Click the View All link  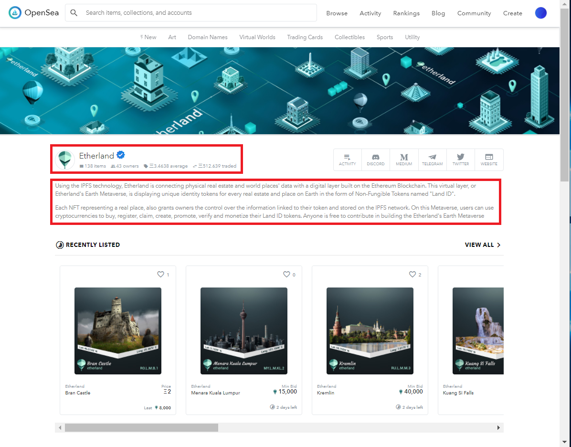(479, 245)
